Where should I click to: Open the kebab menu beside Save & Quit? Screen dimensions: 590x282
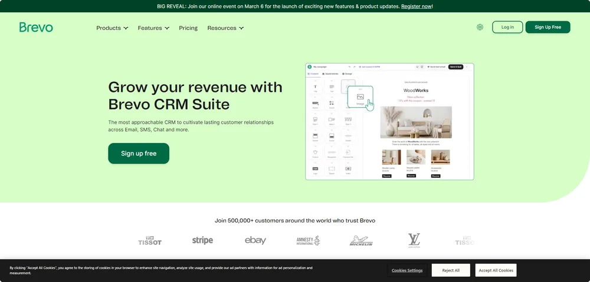(467, 67)
